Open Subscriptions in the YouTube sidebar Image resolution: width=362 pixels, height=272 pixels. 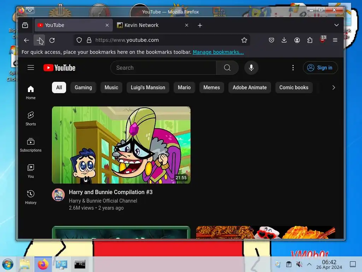[31, 145]
